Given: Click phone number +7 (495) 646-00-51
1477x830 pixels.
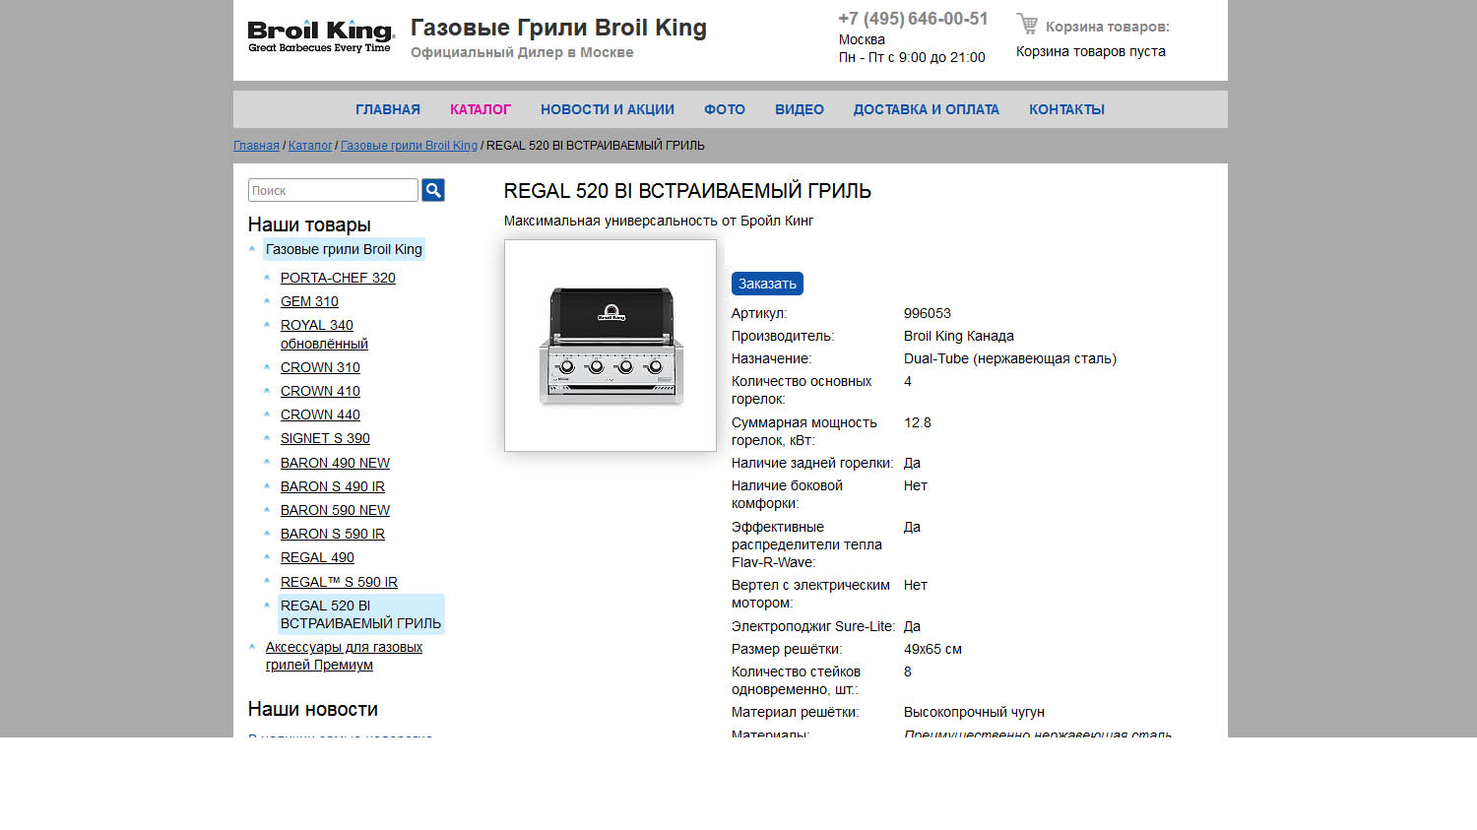Looking at the screenshot, I should click(913, 19).
